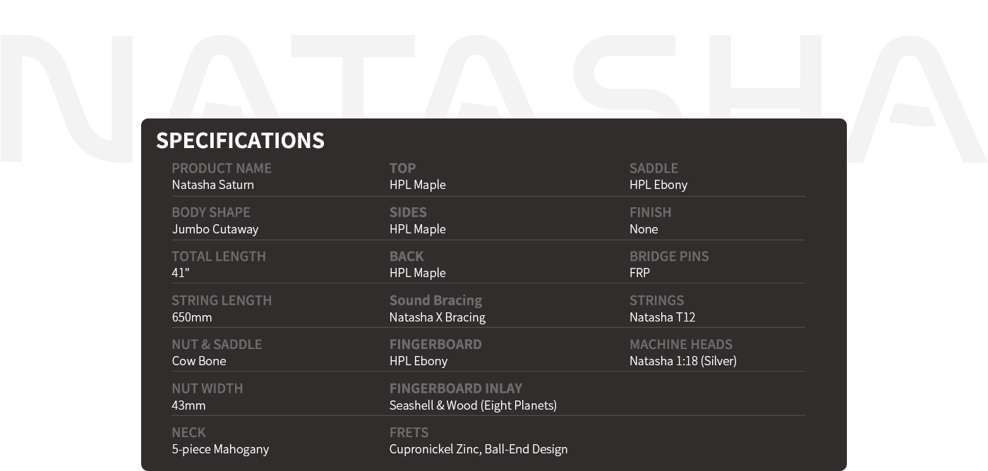Click the Jumbo Cutaway body shape value
988x471 pixels.
point(215,229)
